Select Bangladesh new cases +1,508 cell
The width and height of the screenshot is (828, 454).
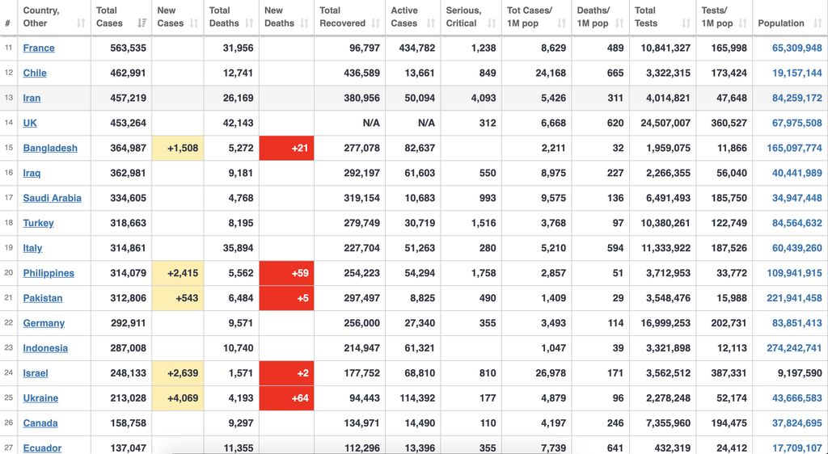178,148
